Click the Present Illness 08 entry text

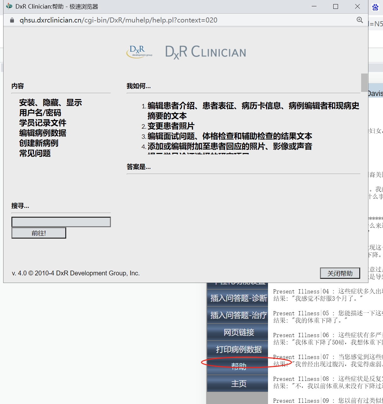[328, 379]
